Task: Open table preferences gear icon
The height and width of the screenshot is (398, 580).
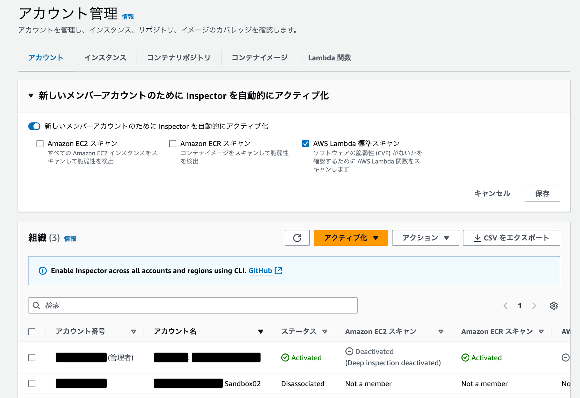Action: click(554, 306)
